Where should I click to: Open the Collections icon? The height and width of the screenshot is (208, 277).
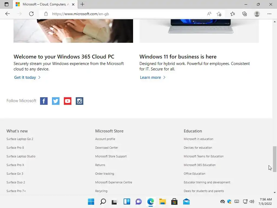coord(245,14)
